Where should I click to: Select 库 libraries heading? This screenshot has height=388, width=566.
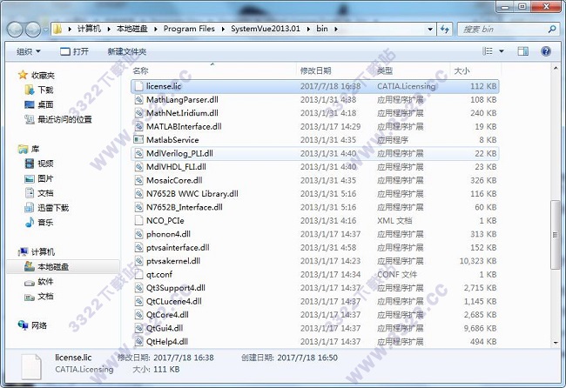pos(35,149)
